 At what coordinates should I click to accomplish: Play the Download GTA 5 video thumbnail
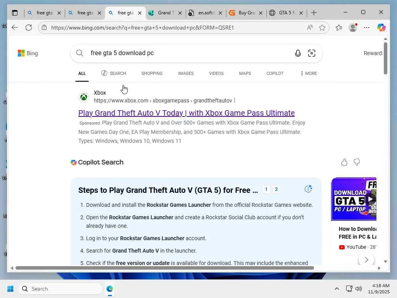[x=354, y=199]
